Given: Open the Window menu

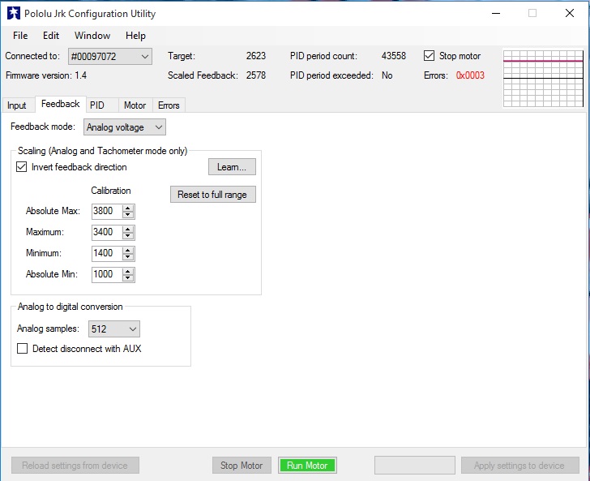Looking at the screenshot, I should tap(92, 36).
